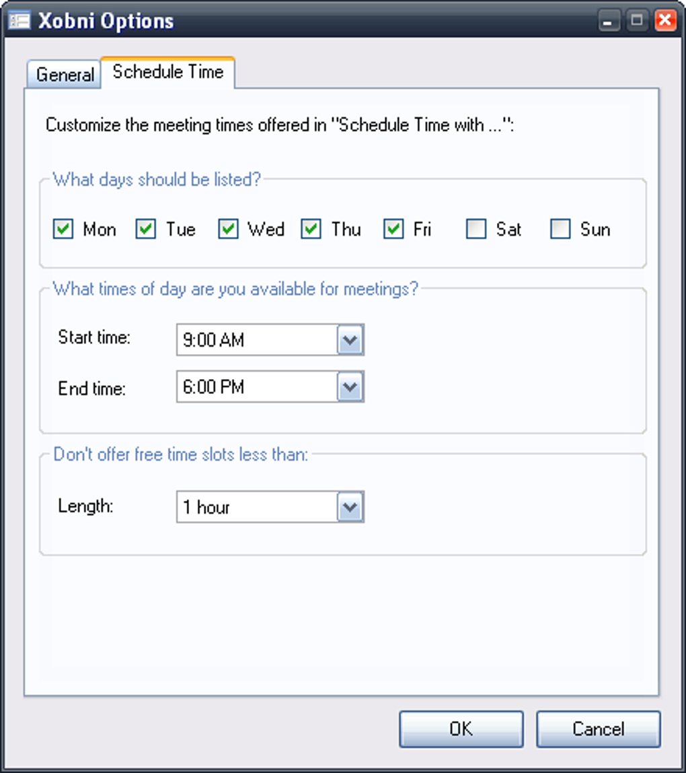Screen dimensions: 686x773
Task: Uncheck the Mon checkbox
Action: point(63,229)
